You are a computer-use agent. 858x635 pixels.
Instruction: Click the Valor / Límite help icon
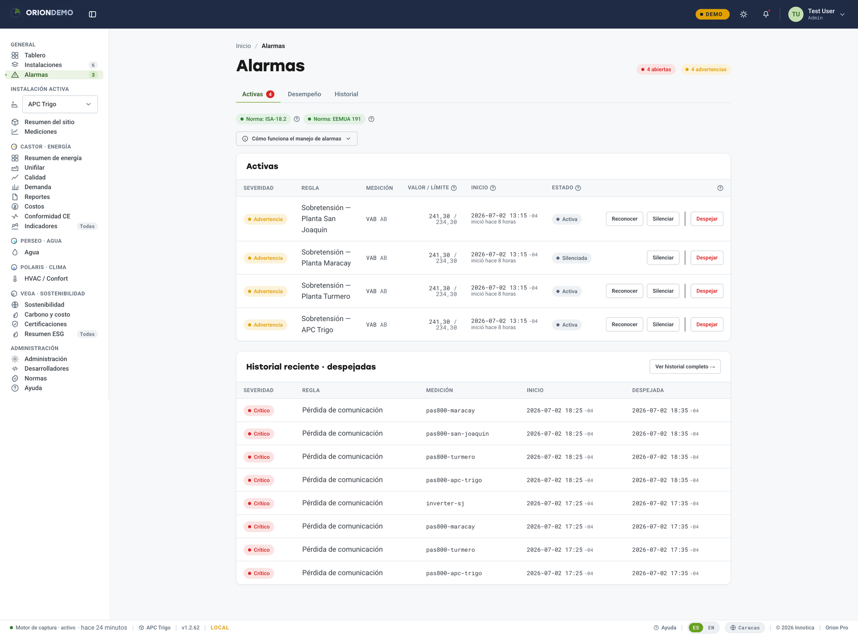click(454, 188)
